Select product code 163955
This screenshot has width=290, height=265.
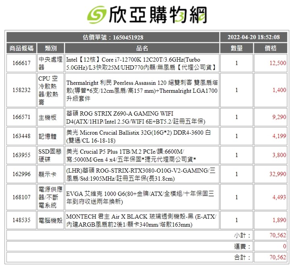coord(21,155)
